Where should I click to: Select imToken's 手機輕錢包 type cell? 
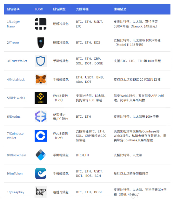click(61, 174)
